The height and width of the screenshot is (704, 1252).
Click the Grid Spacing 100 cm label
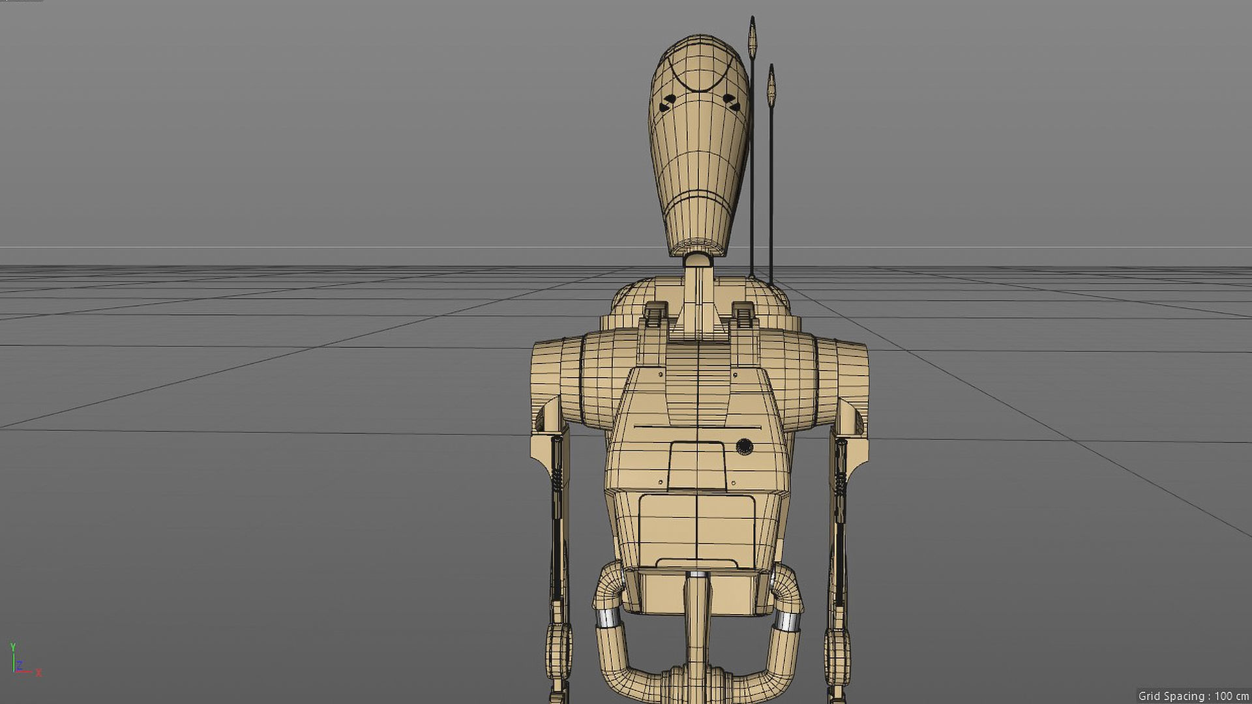[1193, 696]
